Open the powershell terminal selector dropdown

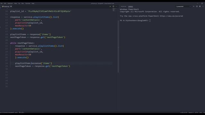tap(183, 6)
